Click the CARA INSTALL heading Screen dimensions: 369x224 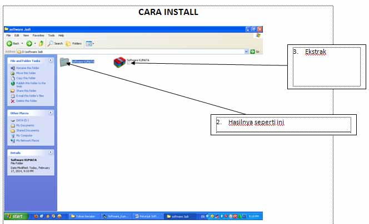(x=168, y=12)
